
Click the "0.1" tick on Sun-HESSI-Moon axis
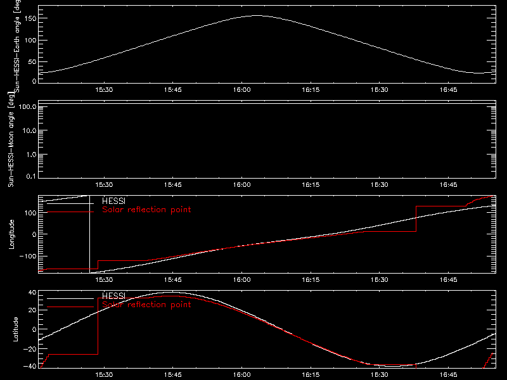pyautogui.click(x=31, y=177)
